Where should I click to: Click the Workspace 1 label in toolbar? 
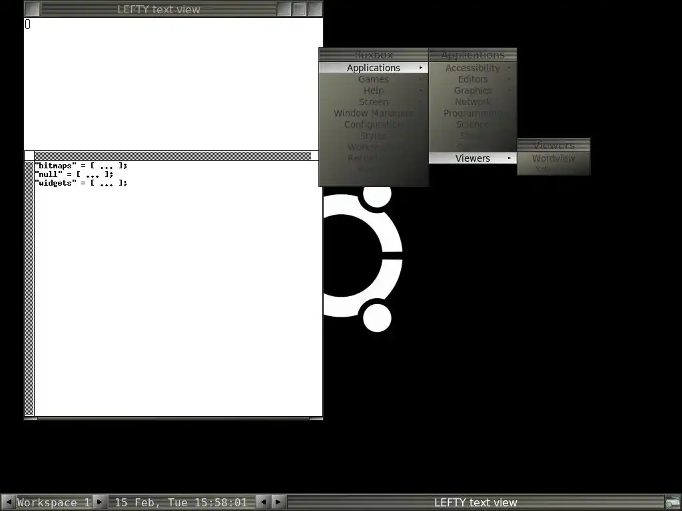coord(54,502)
